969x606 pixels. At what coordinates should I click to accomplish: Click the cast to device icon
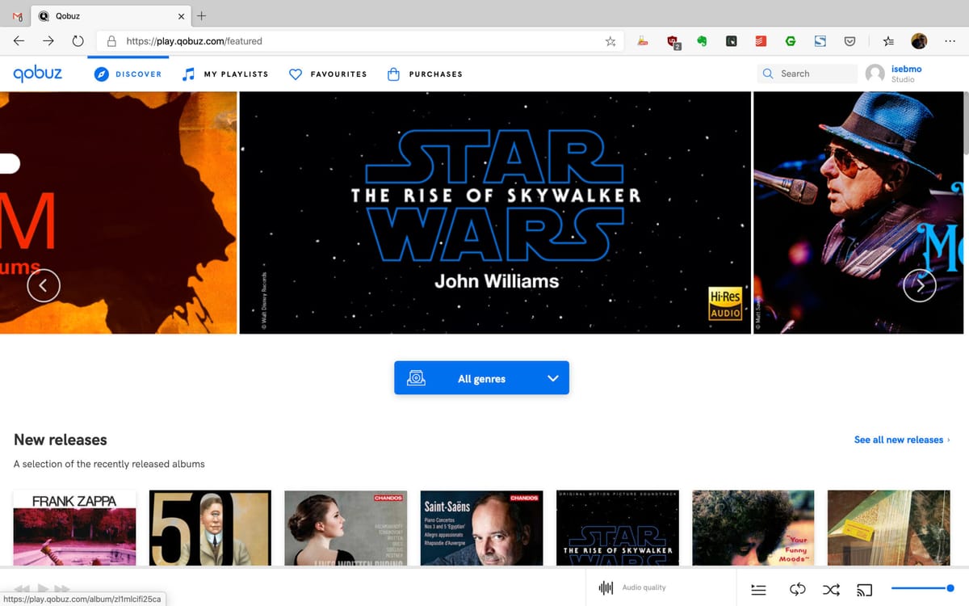(x=864, y=589)
